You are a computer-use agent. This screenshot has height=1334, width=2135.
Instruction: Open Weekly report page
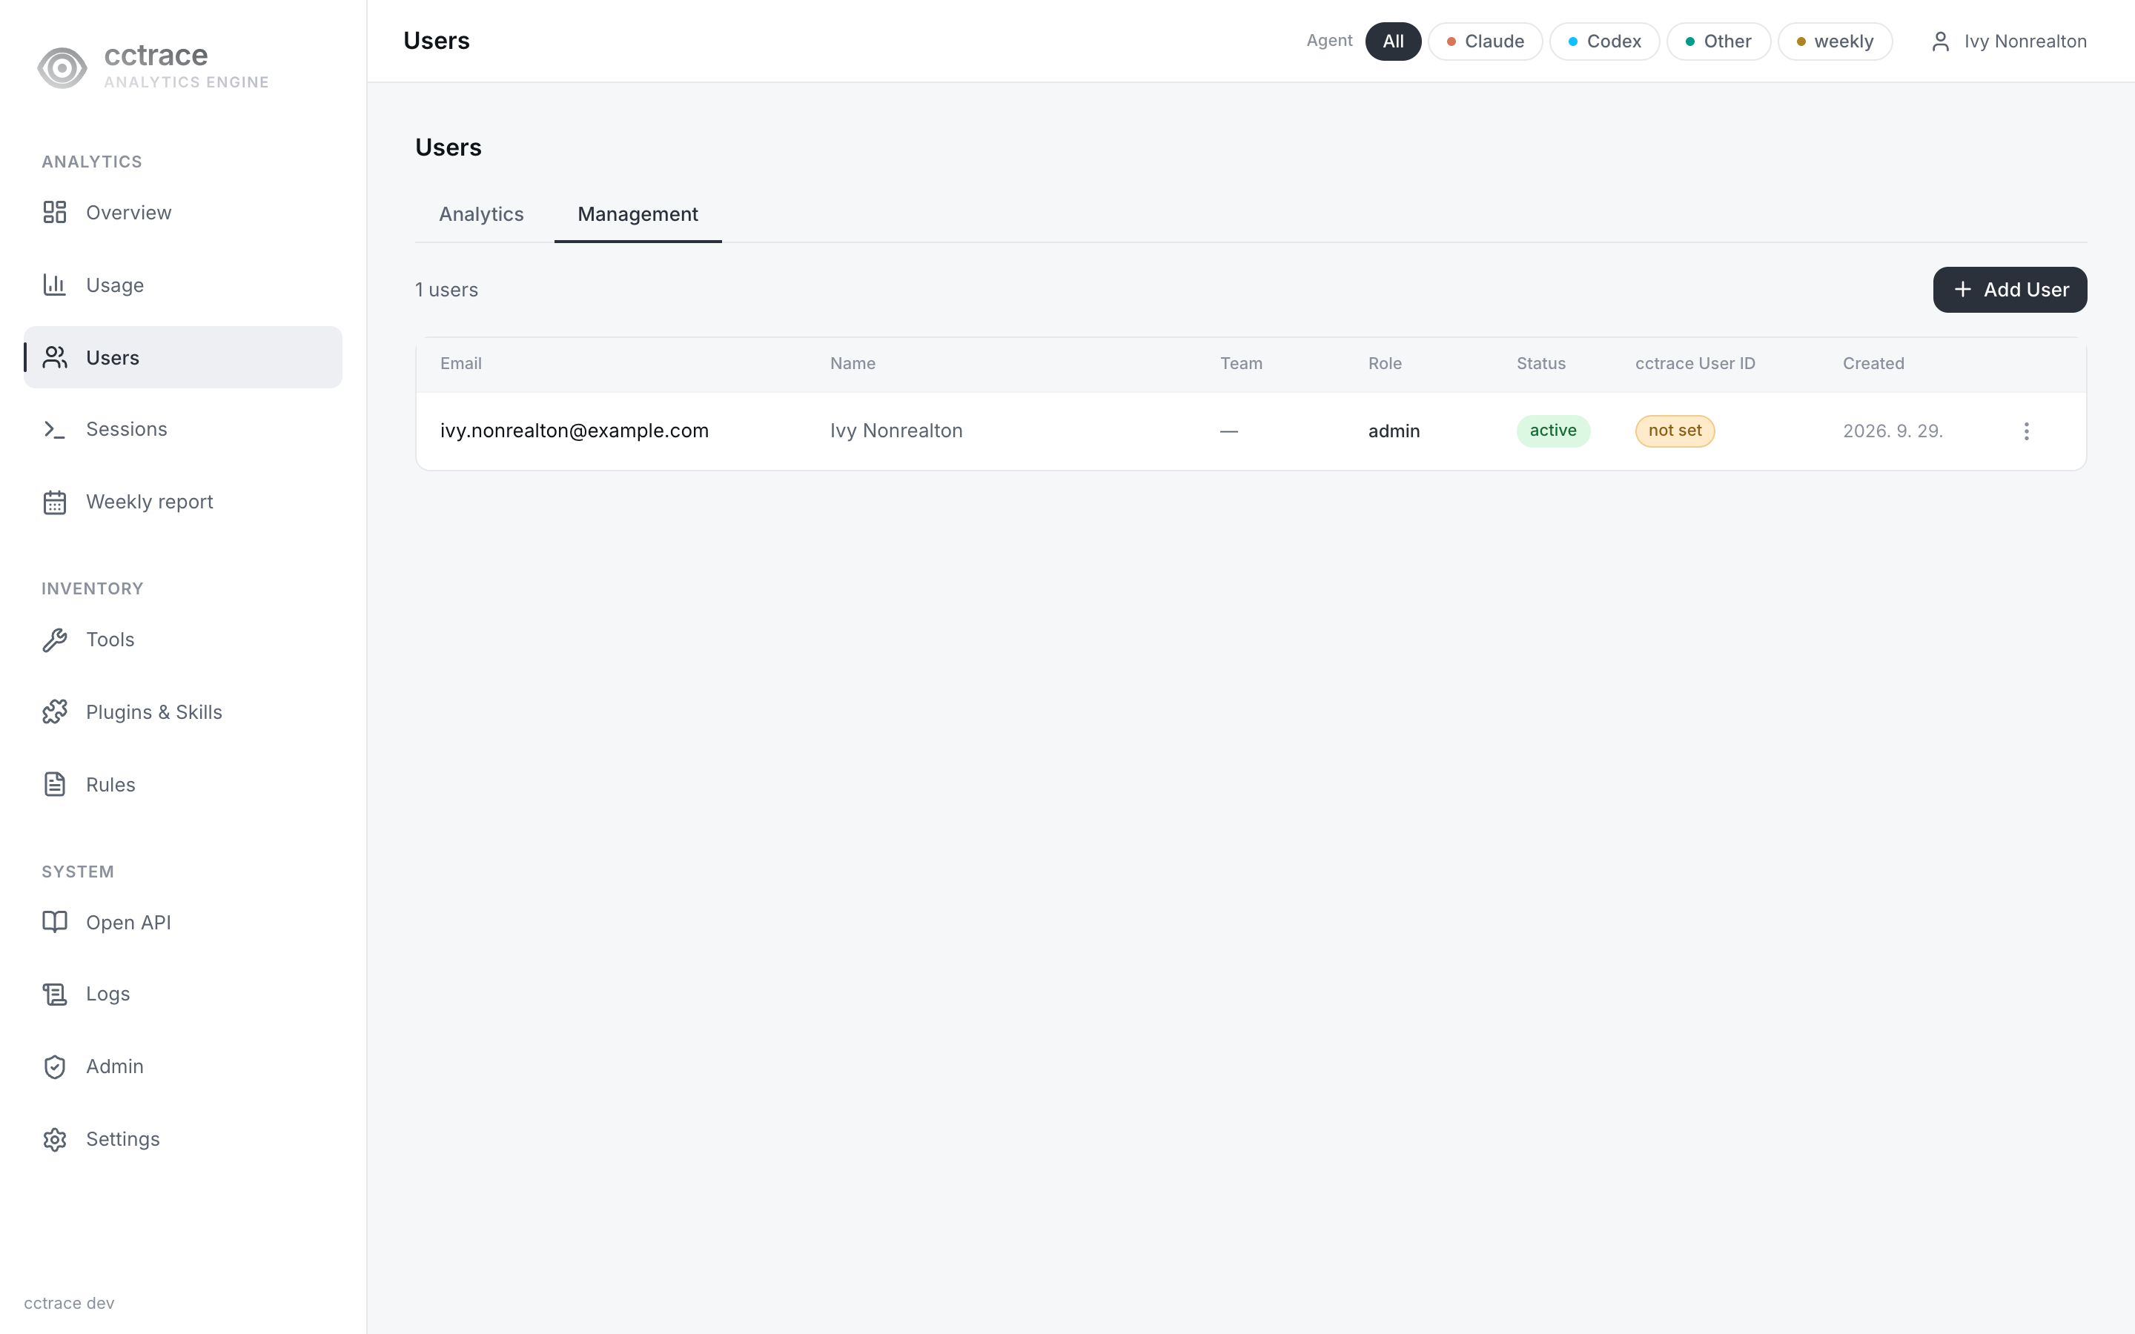182,502
